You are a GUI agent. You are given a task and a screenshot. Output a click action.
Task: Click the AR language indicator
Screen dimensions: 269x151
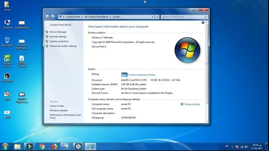tap(227, 146)
